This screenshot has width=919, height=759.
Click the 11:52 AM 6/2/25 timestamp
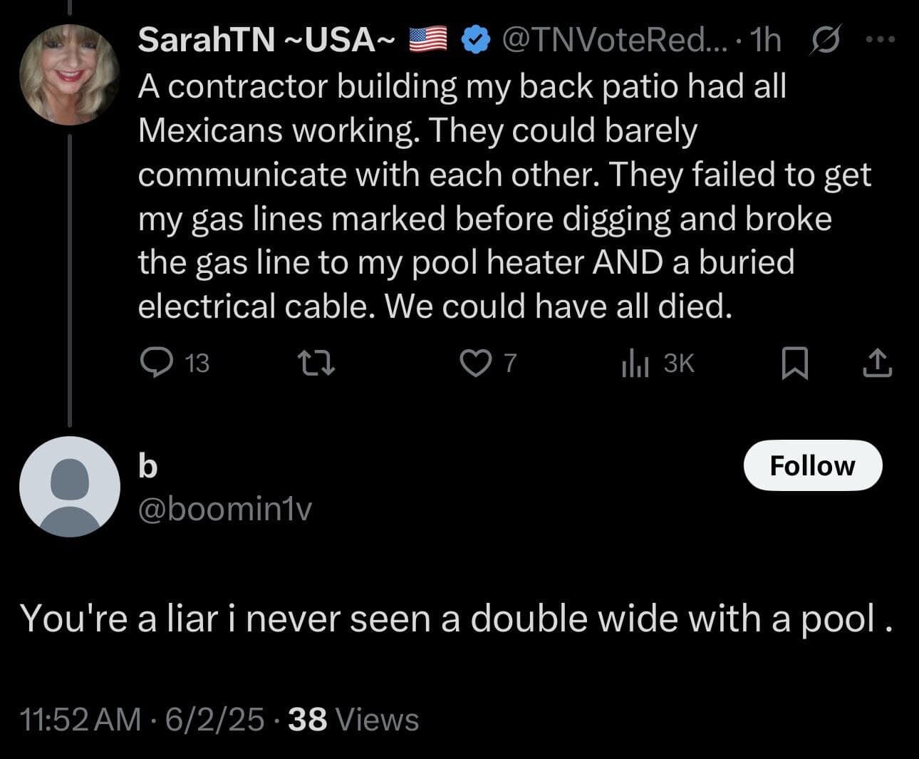pos(142,719)
